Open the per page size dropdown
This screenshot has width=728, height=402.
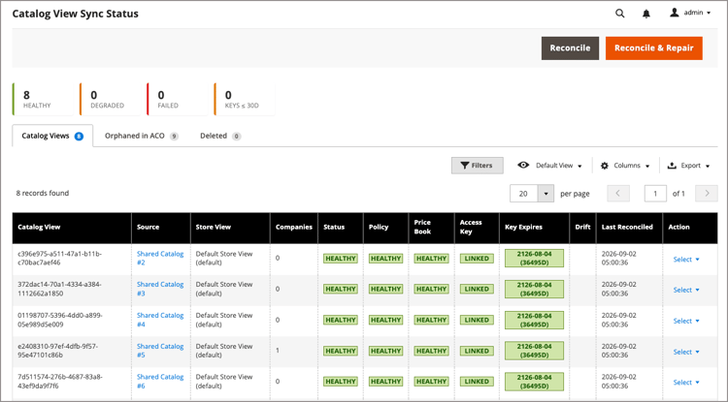click(546, 194)
